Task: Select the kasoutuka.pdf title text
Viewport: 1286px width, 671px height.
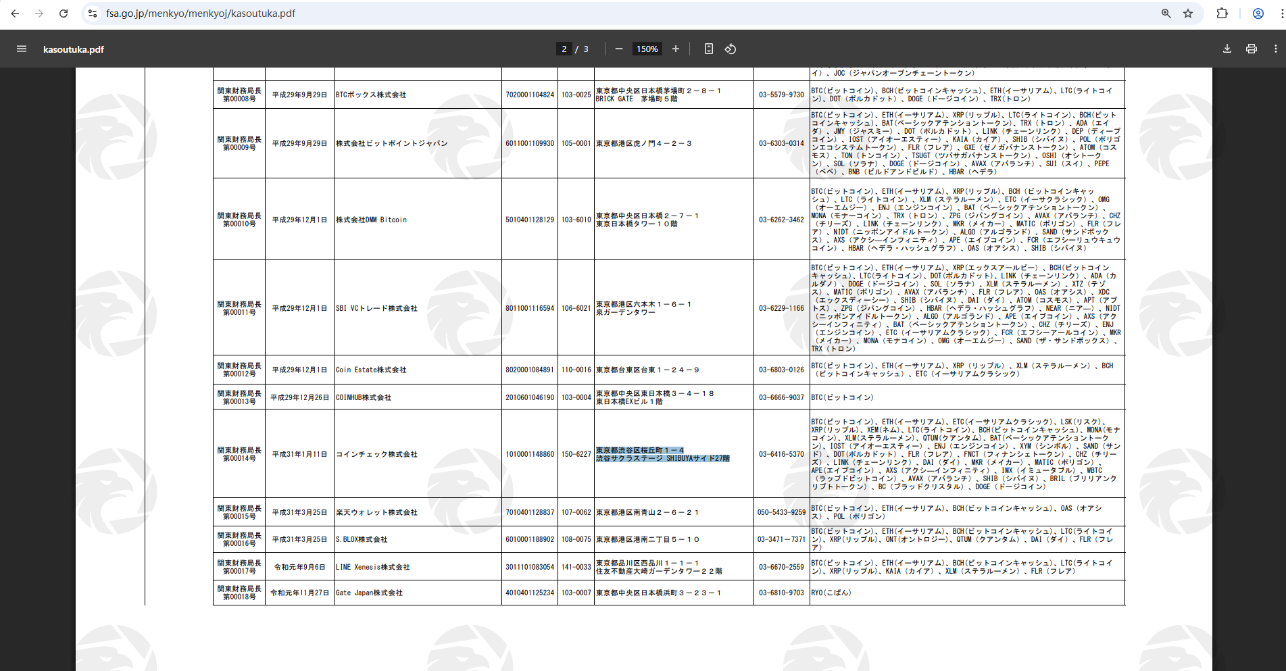Action: 74,49
